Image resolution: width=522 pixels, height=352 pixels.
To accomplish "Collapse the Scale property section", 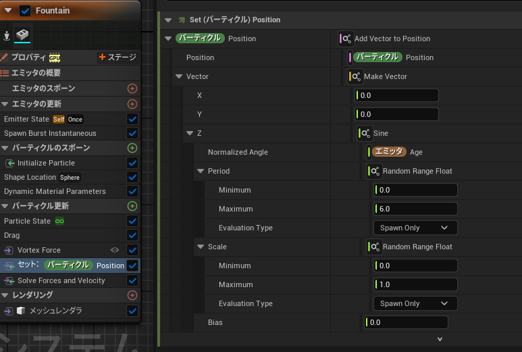I will pyautogui.click(x=201, y=247).
